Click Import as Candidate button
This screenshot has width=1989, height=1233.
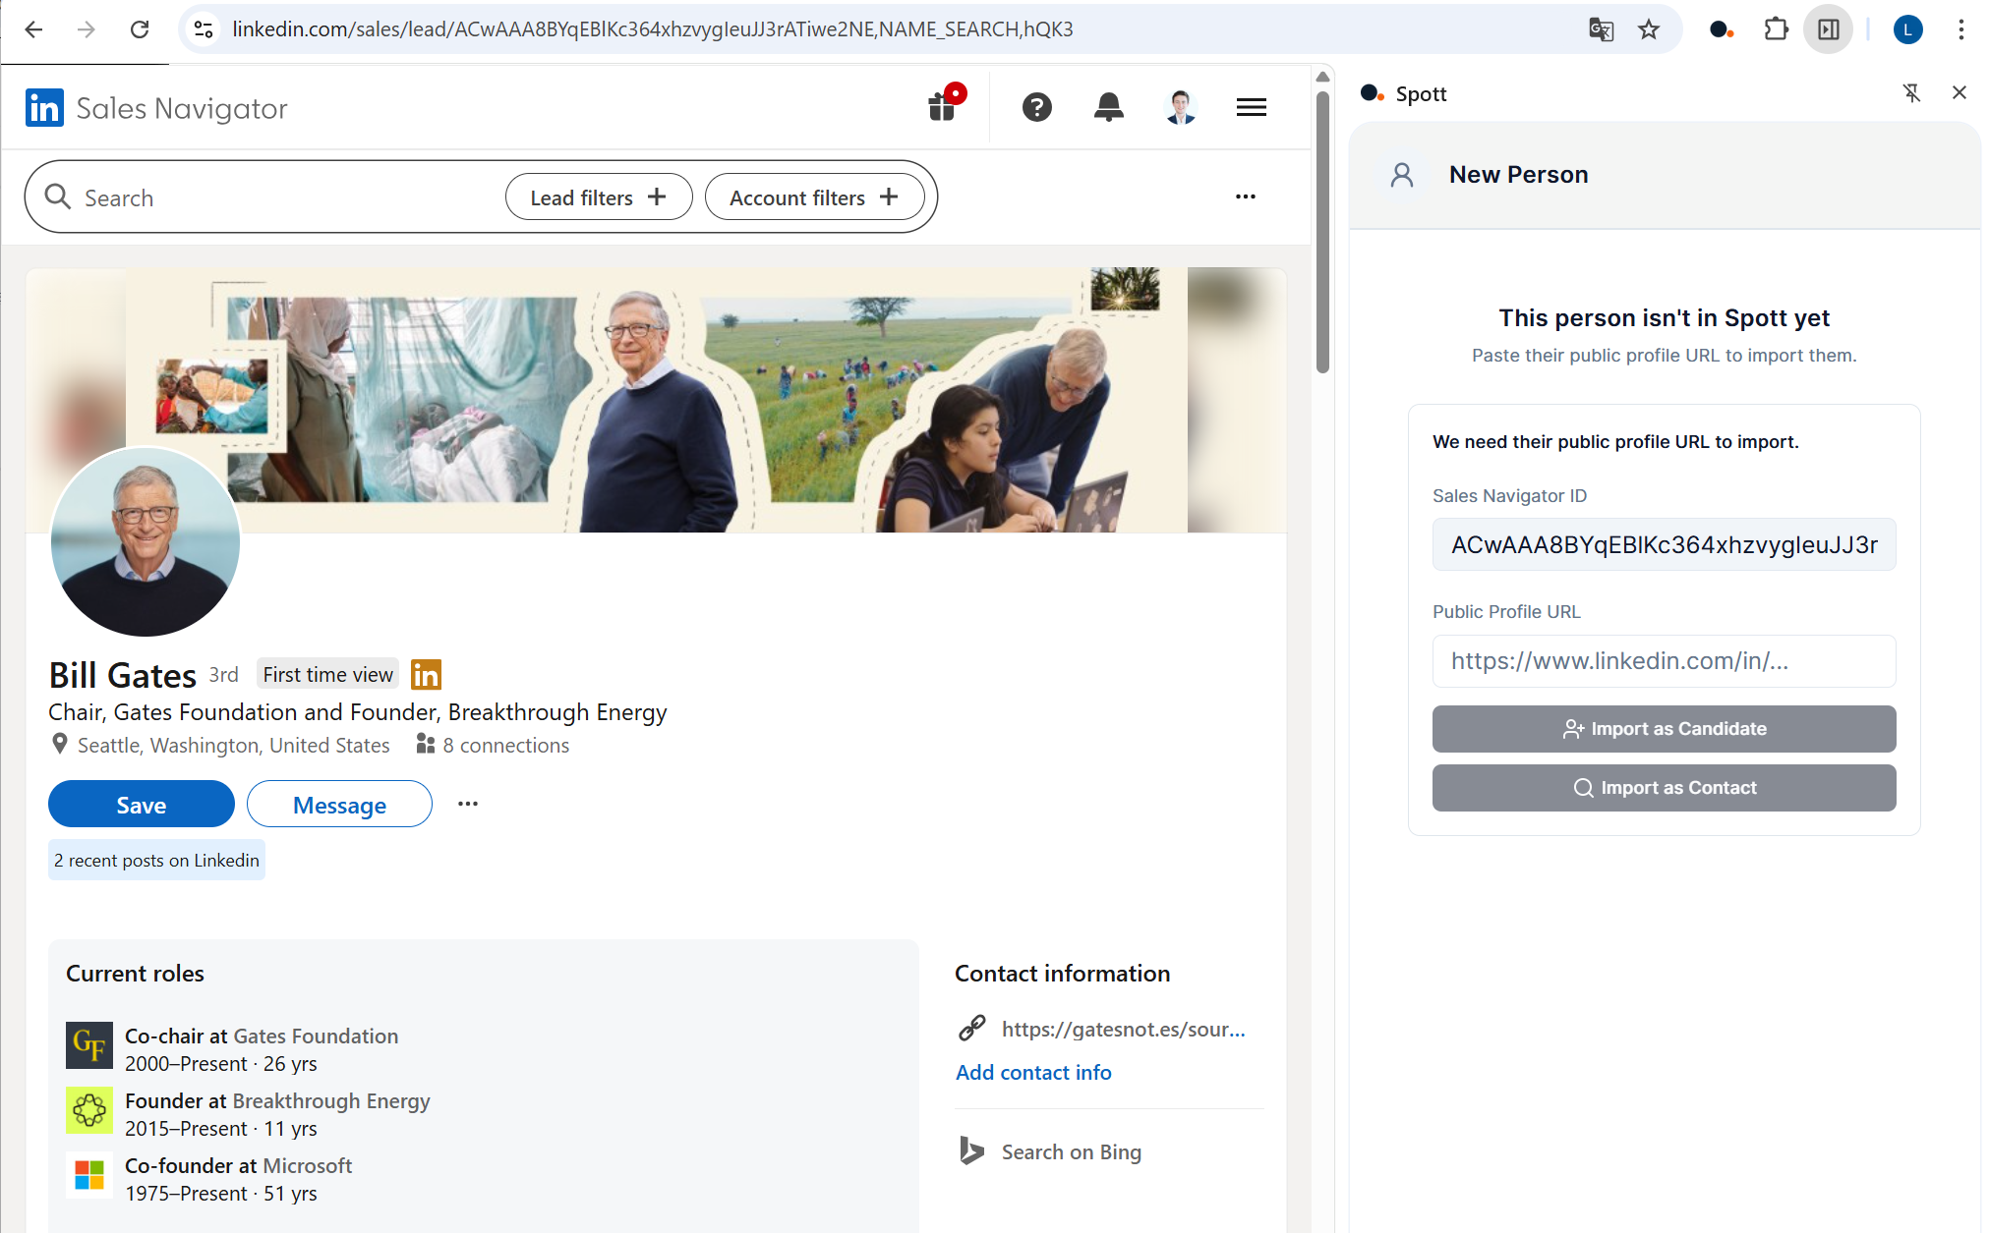click(1664, 729)
